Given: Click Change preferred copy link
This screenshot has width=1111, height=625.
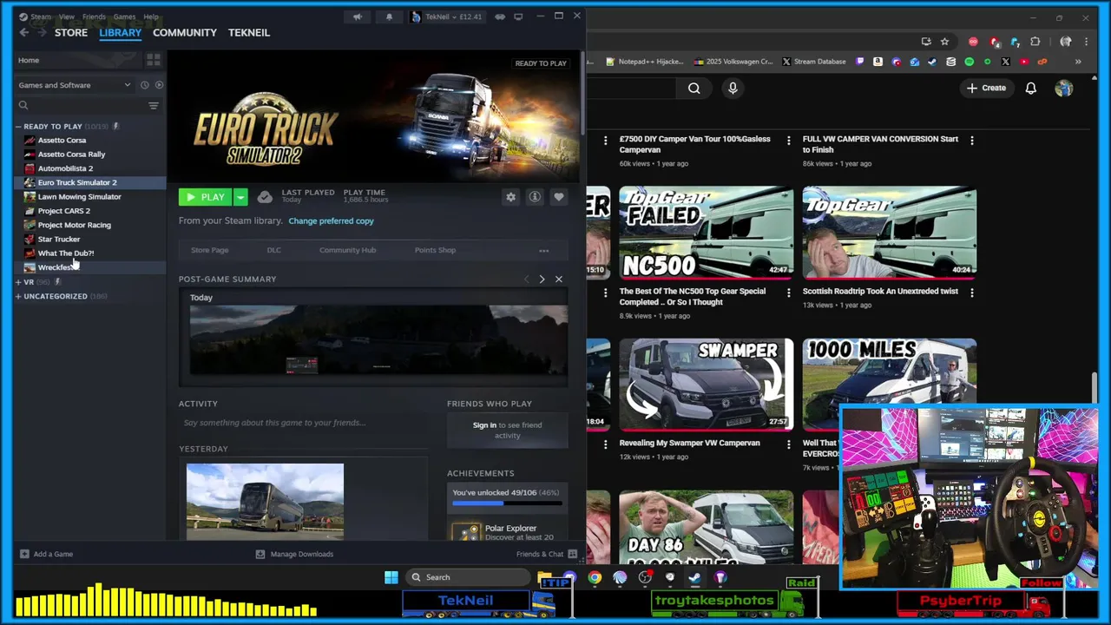Looking at the screenshot, I should 331,221.
